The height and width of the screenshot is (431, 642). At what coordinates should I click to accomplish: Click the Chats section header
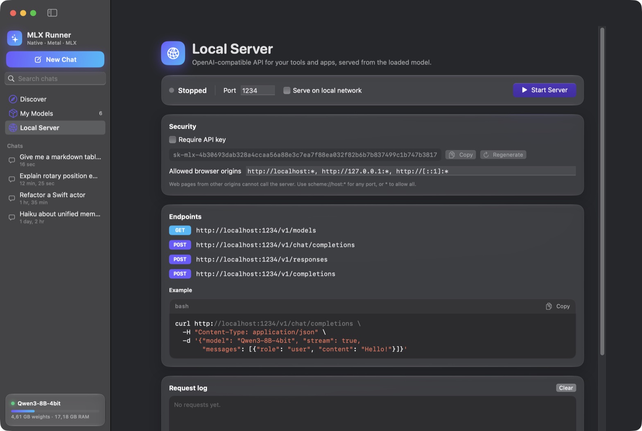coord(15,146)
